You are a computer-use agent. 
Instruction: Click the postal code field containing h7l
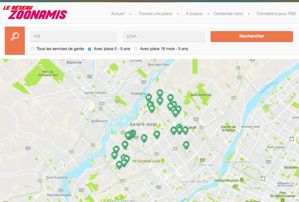pos(74,37)
